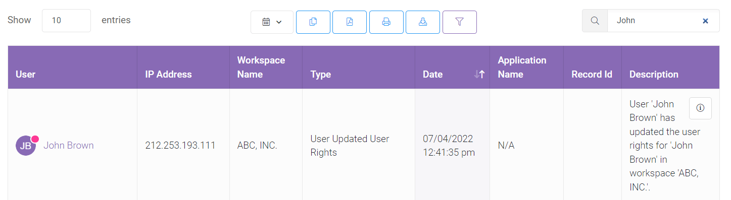Click the Workspace Name column header
The height and width of the screenshot is (200, 731).
coord(266,68)
